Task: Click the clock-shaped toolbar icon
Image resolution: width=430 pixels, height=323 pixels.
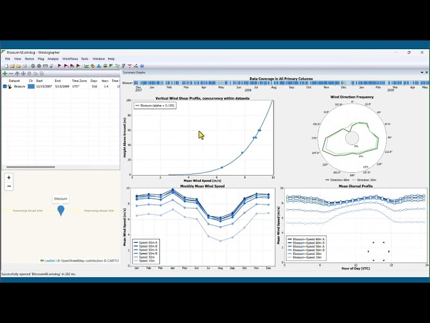Action: pos(33,66)
